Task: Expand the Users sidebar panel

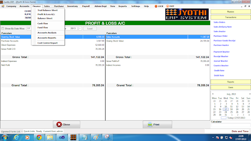Action: pyautogui.click(x=231, y=87)
